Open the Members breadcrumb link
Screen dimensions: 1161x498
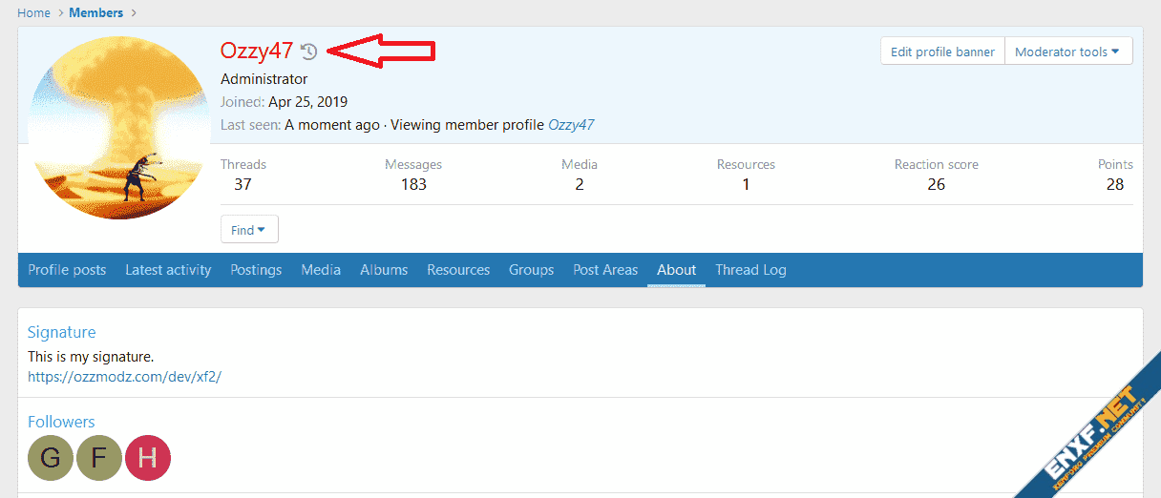(95, 12)
